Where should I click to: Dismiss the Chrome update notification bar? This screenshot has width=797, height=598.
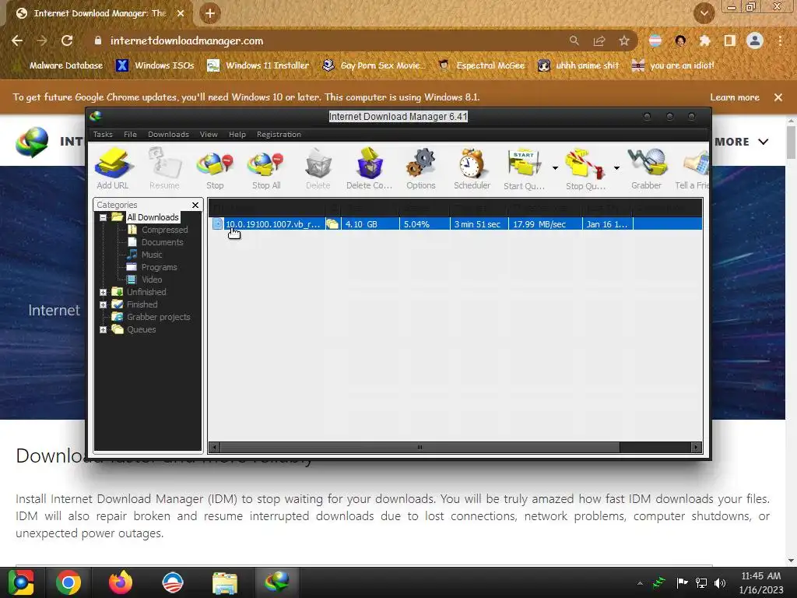(x=778, y=97)
